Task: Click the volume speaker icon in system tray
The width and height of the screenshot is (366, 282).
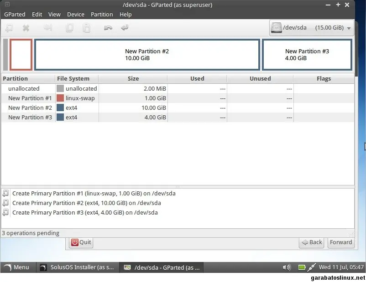Action: [287, 267]
